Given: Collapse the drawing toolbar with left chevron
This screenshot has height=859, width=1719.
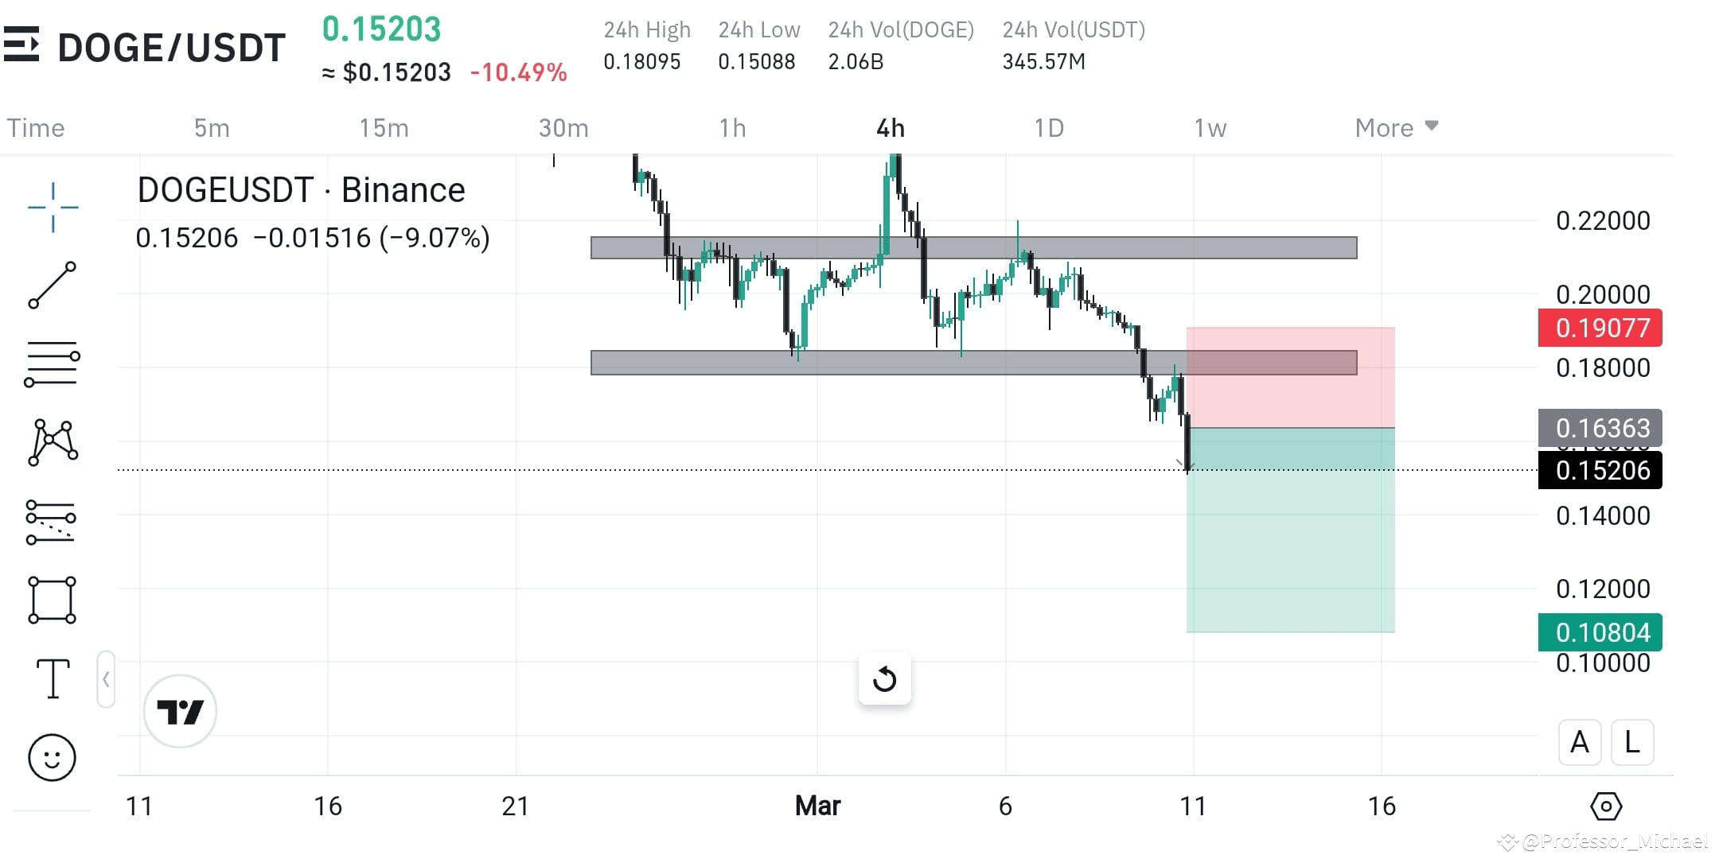Looking at the screenshot, I should (106, 680).
